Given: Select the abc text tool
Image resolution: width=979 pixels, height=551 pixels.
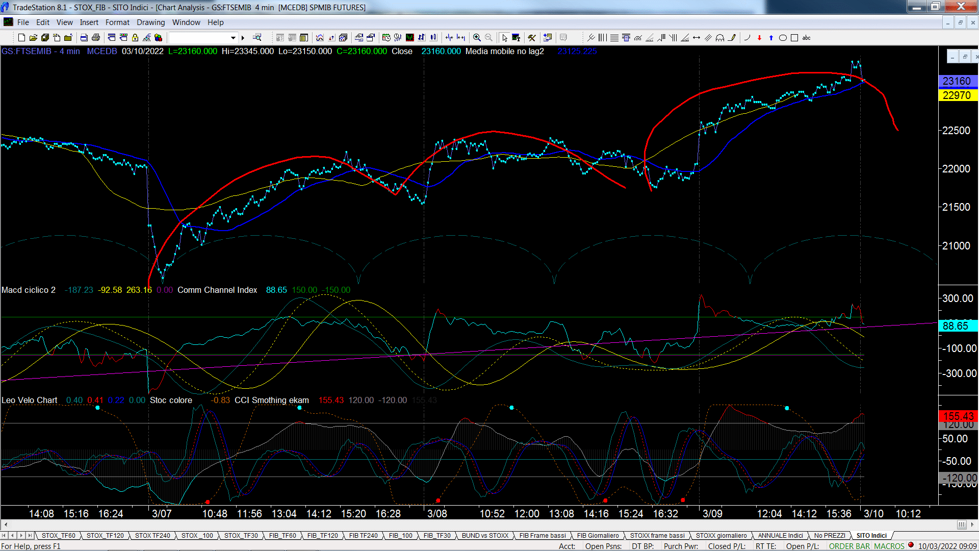Looking at the screenshot, I should point(806,38).
